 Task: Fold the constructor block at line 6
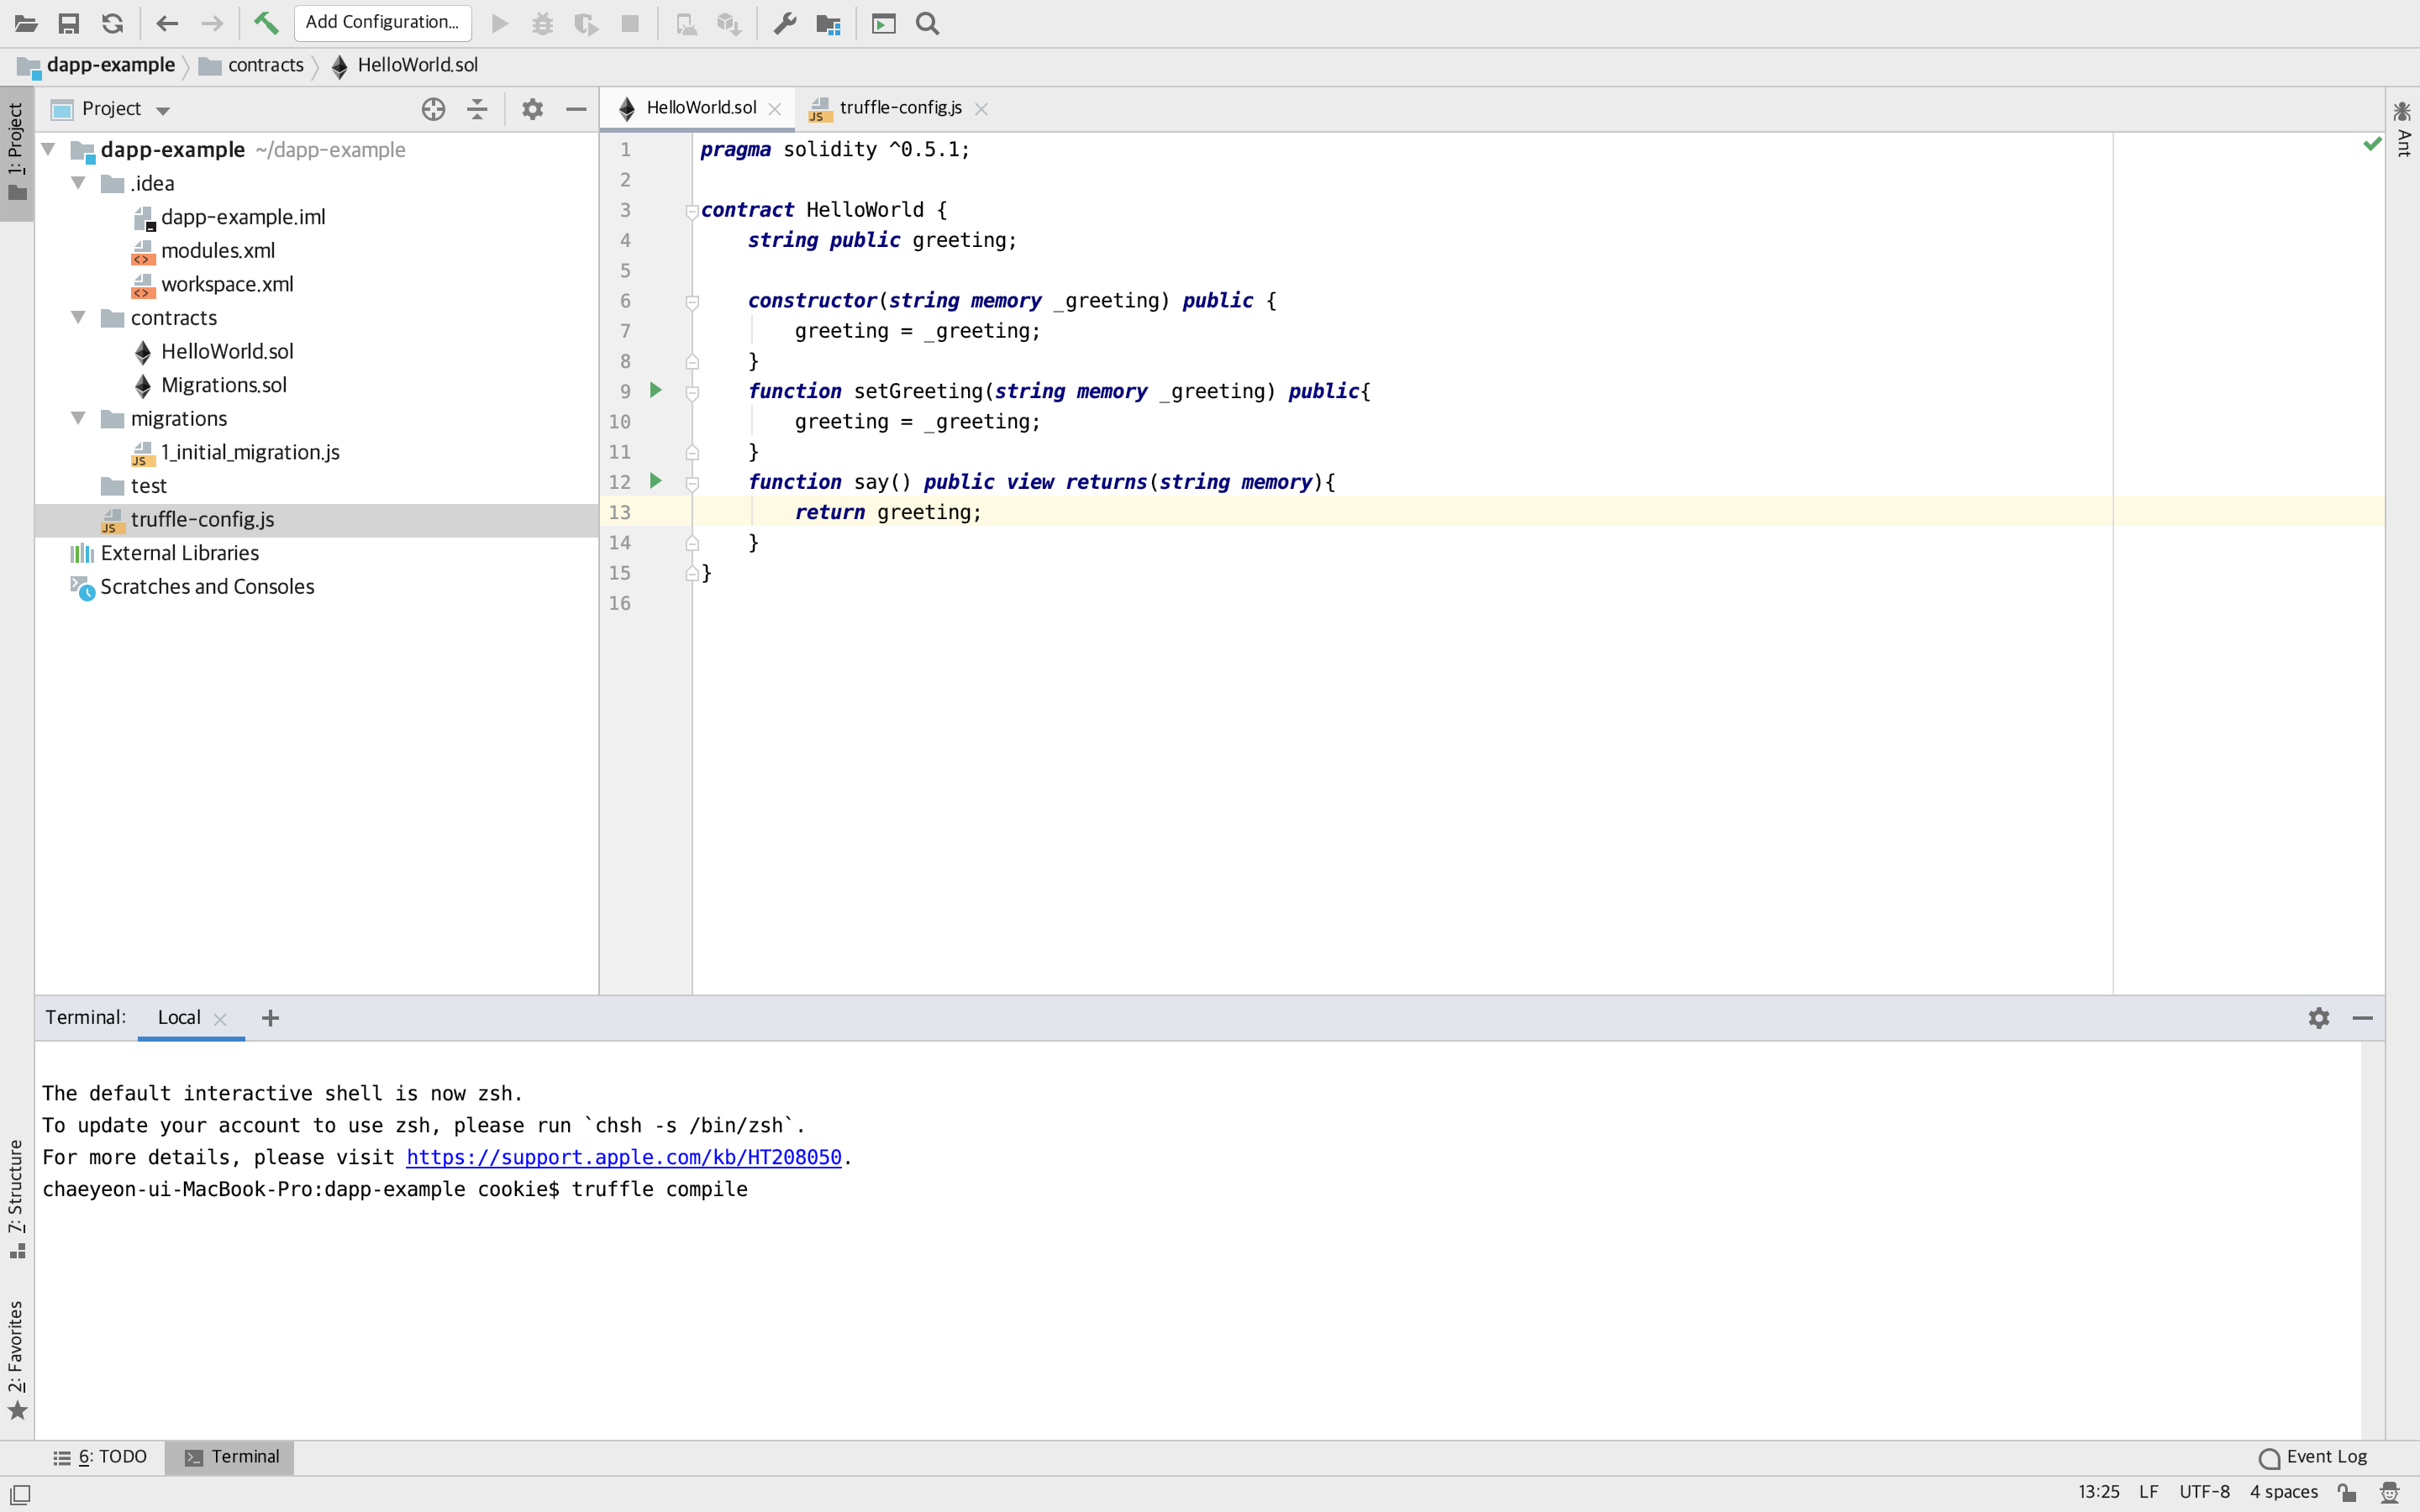[x=692, y=301]
